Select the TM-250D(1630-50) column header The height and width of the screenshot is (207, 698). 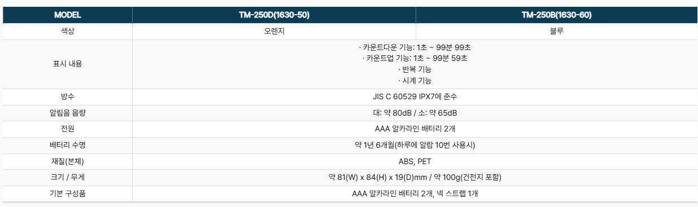tap(274, 15)
